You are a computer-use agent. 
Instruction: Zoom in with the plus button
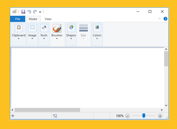[160, 116]
